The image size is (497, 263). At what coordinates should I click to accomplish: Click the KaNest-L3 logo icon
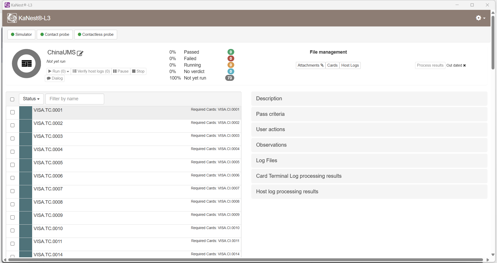(x=12, y=18)
